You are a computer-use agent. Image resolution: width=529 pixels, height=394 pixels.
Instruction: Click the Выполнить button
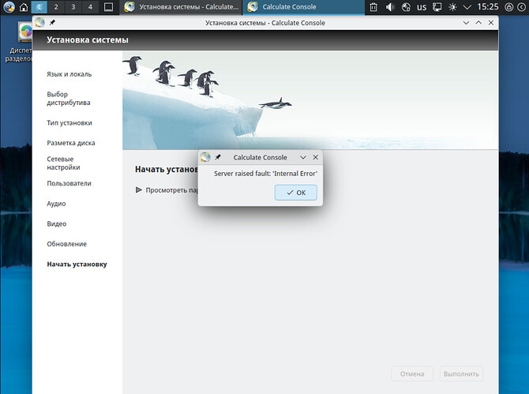(x=461, y=374)
